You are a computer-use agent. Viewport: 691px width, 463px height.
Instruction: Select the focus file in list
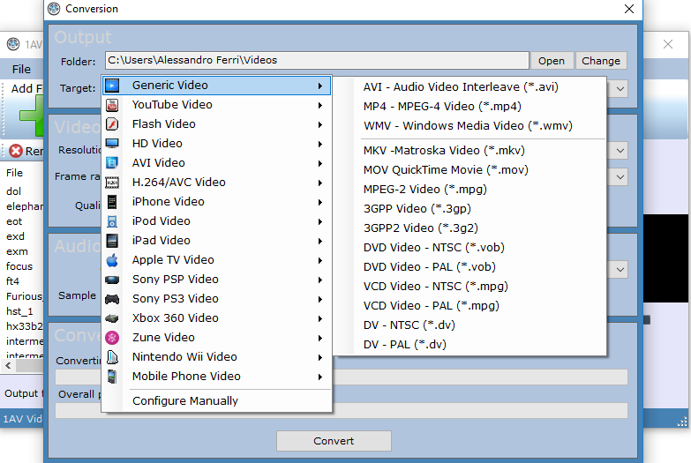[x=19, y=266]
